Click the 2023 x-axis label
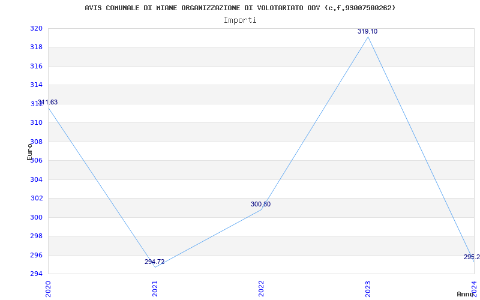The width and height of the screenshot is (480, 300). coord(368,289)
